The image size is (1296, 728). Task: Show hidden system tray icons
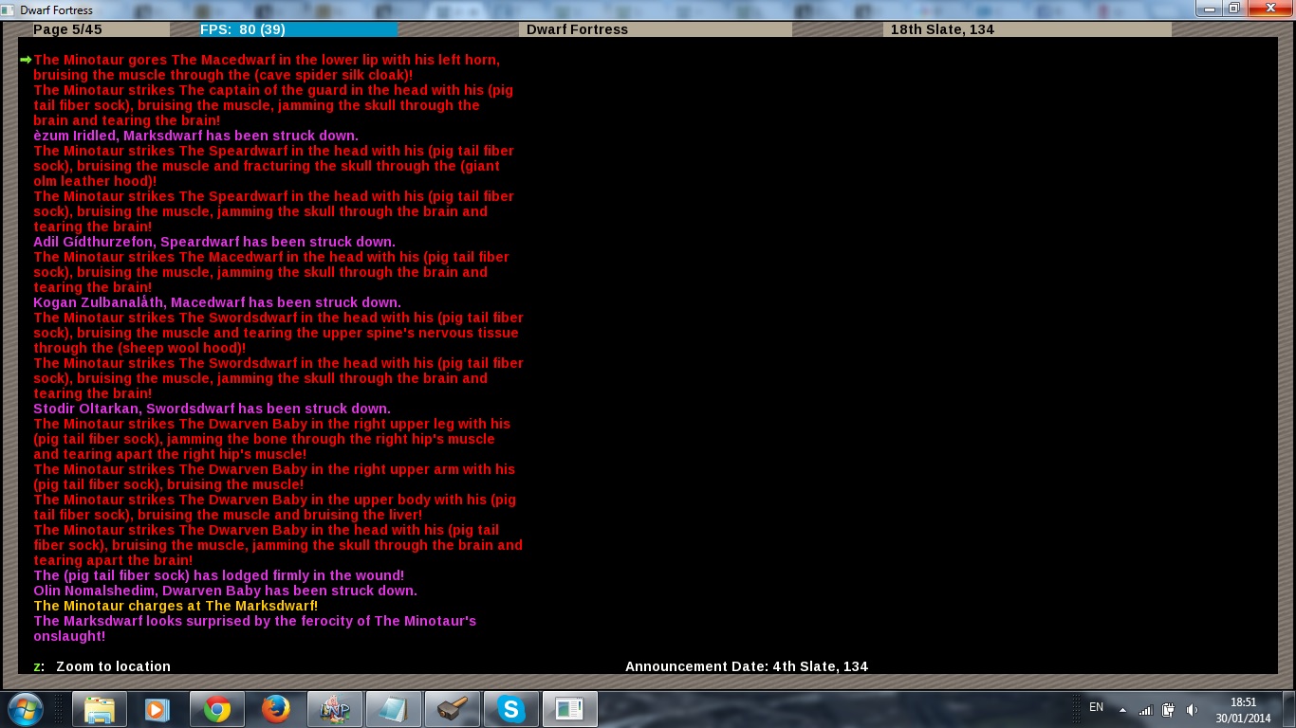(1122, 710)
